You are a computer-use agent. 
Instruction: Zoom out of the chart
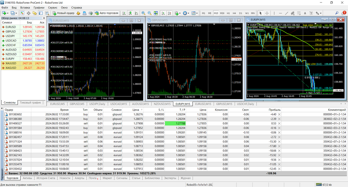[149, 13]
